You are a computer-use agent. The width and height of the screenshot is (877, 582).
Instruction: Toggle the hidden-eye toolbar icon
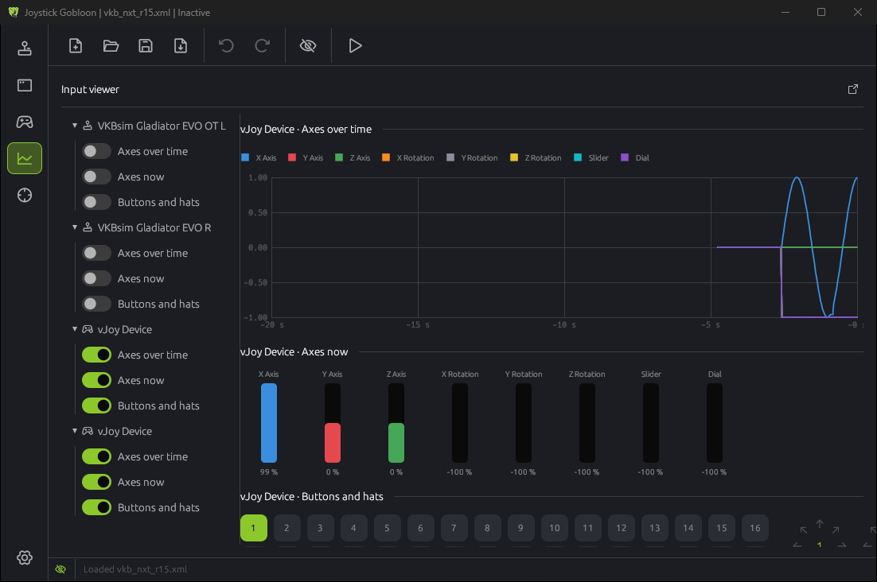(x=308, y=46)
